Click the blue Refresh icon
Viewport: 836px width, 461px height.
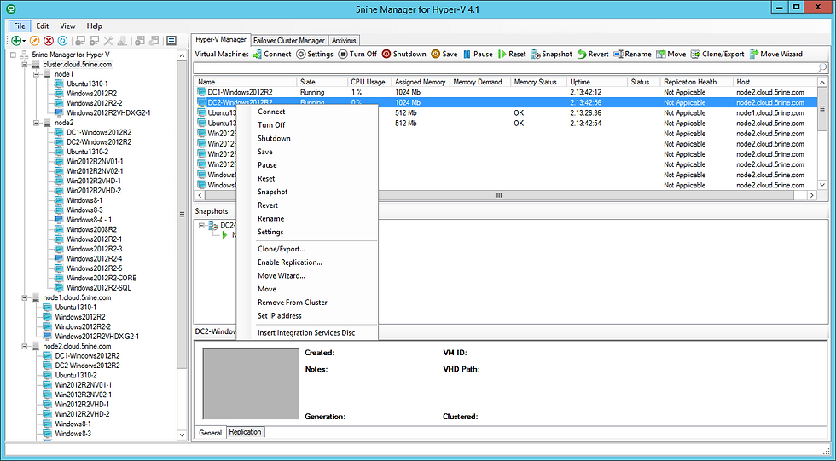tap(62, 40)
